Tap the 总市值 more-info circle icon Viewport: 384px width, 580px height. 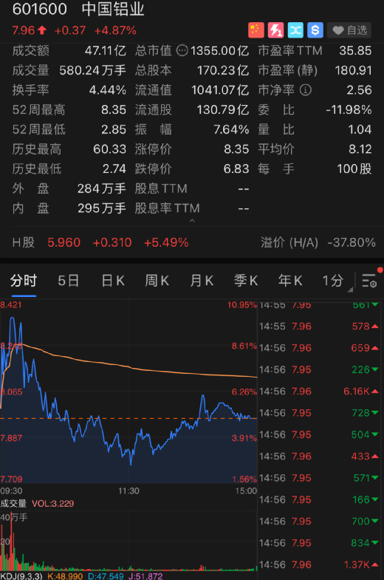(182, 50)
